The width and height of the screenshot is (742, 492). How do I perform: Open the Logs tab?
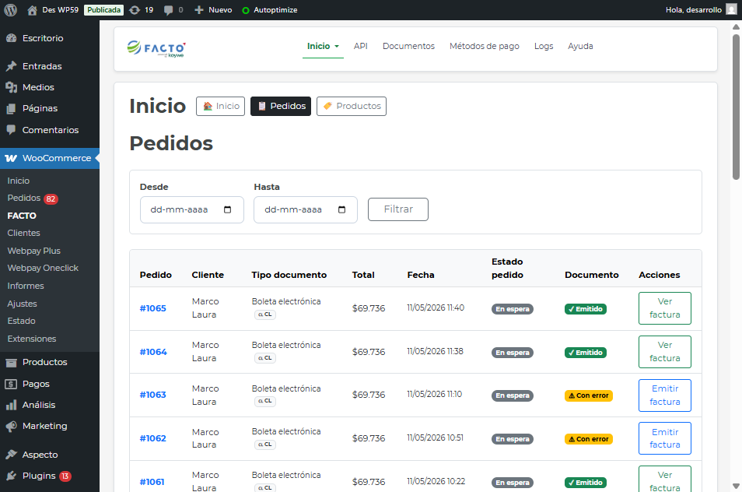pos(544,46)
